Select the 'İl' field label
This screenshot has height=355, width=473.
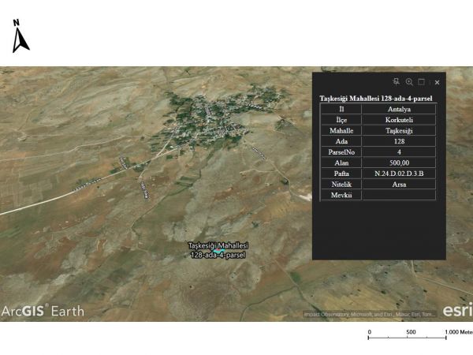pyautogui.click(x=341, y=109)
